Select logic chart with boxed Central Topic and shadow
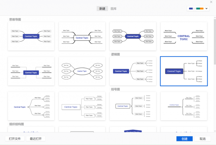216x145 pixels. [82, 106]
